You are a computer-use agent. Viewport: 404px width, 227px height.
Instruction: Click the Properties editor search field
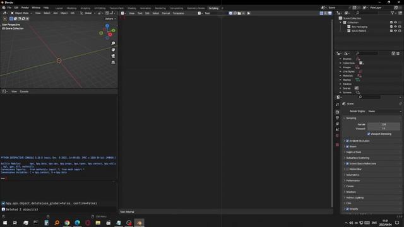point(369,96)
